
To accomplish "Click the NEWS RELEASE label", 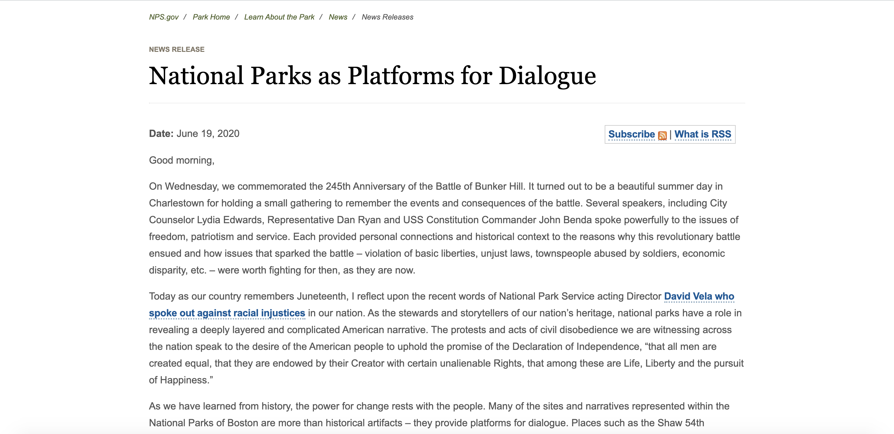I will pos(176,49).
